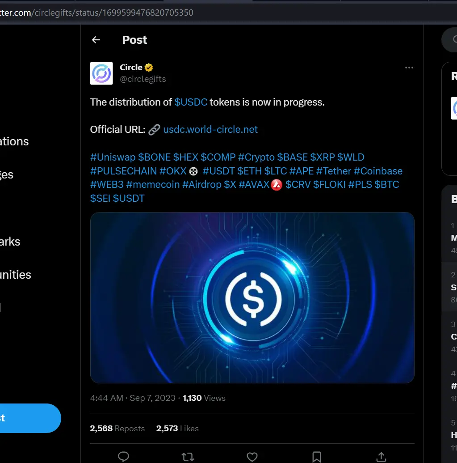Open the $CRV cashtag

coord(298,185)
